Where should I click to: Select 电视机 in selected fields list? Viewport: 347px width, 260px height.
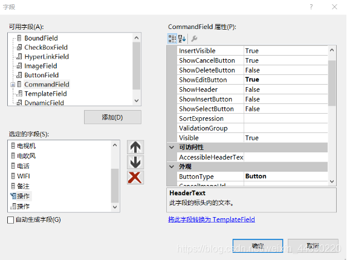point(27,146)
